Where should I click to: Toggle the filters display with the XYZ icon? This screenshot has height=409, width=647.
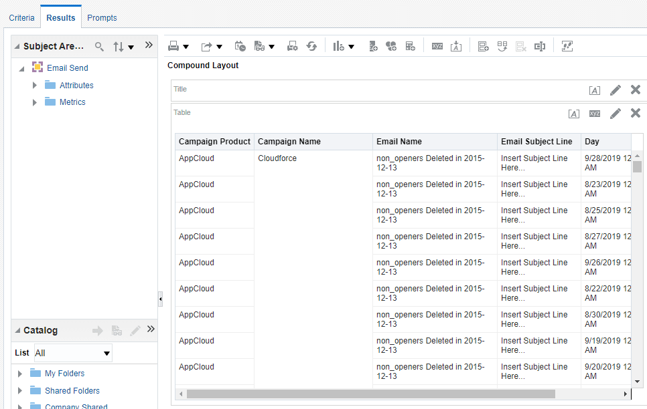(x=437, y=45)
